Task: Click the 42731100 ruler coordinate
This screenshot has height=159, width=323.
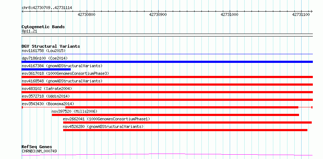Action: 301,14
